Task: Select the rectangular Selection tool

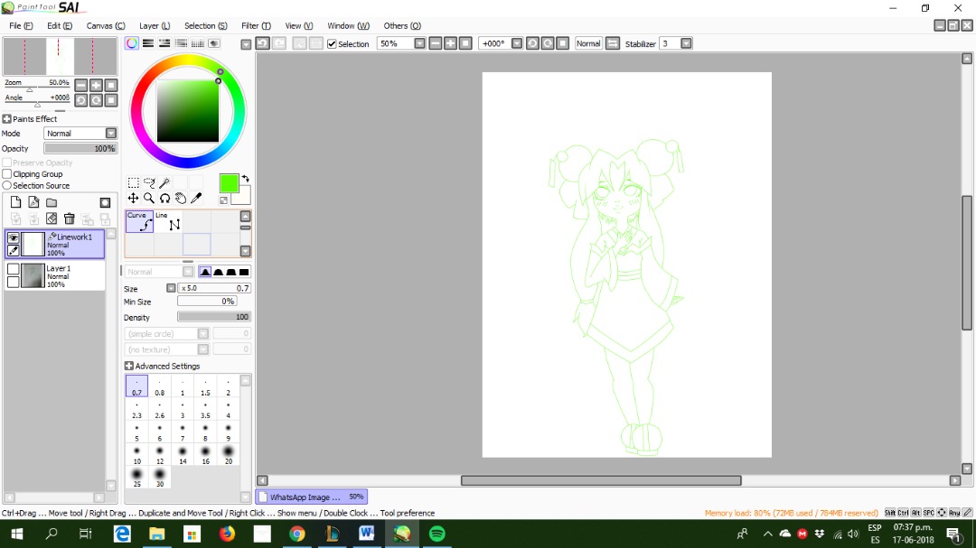Action: click(133, 182)
